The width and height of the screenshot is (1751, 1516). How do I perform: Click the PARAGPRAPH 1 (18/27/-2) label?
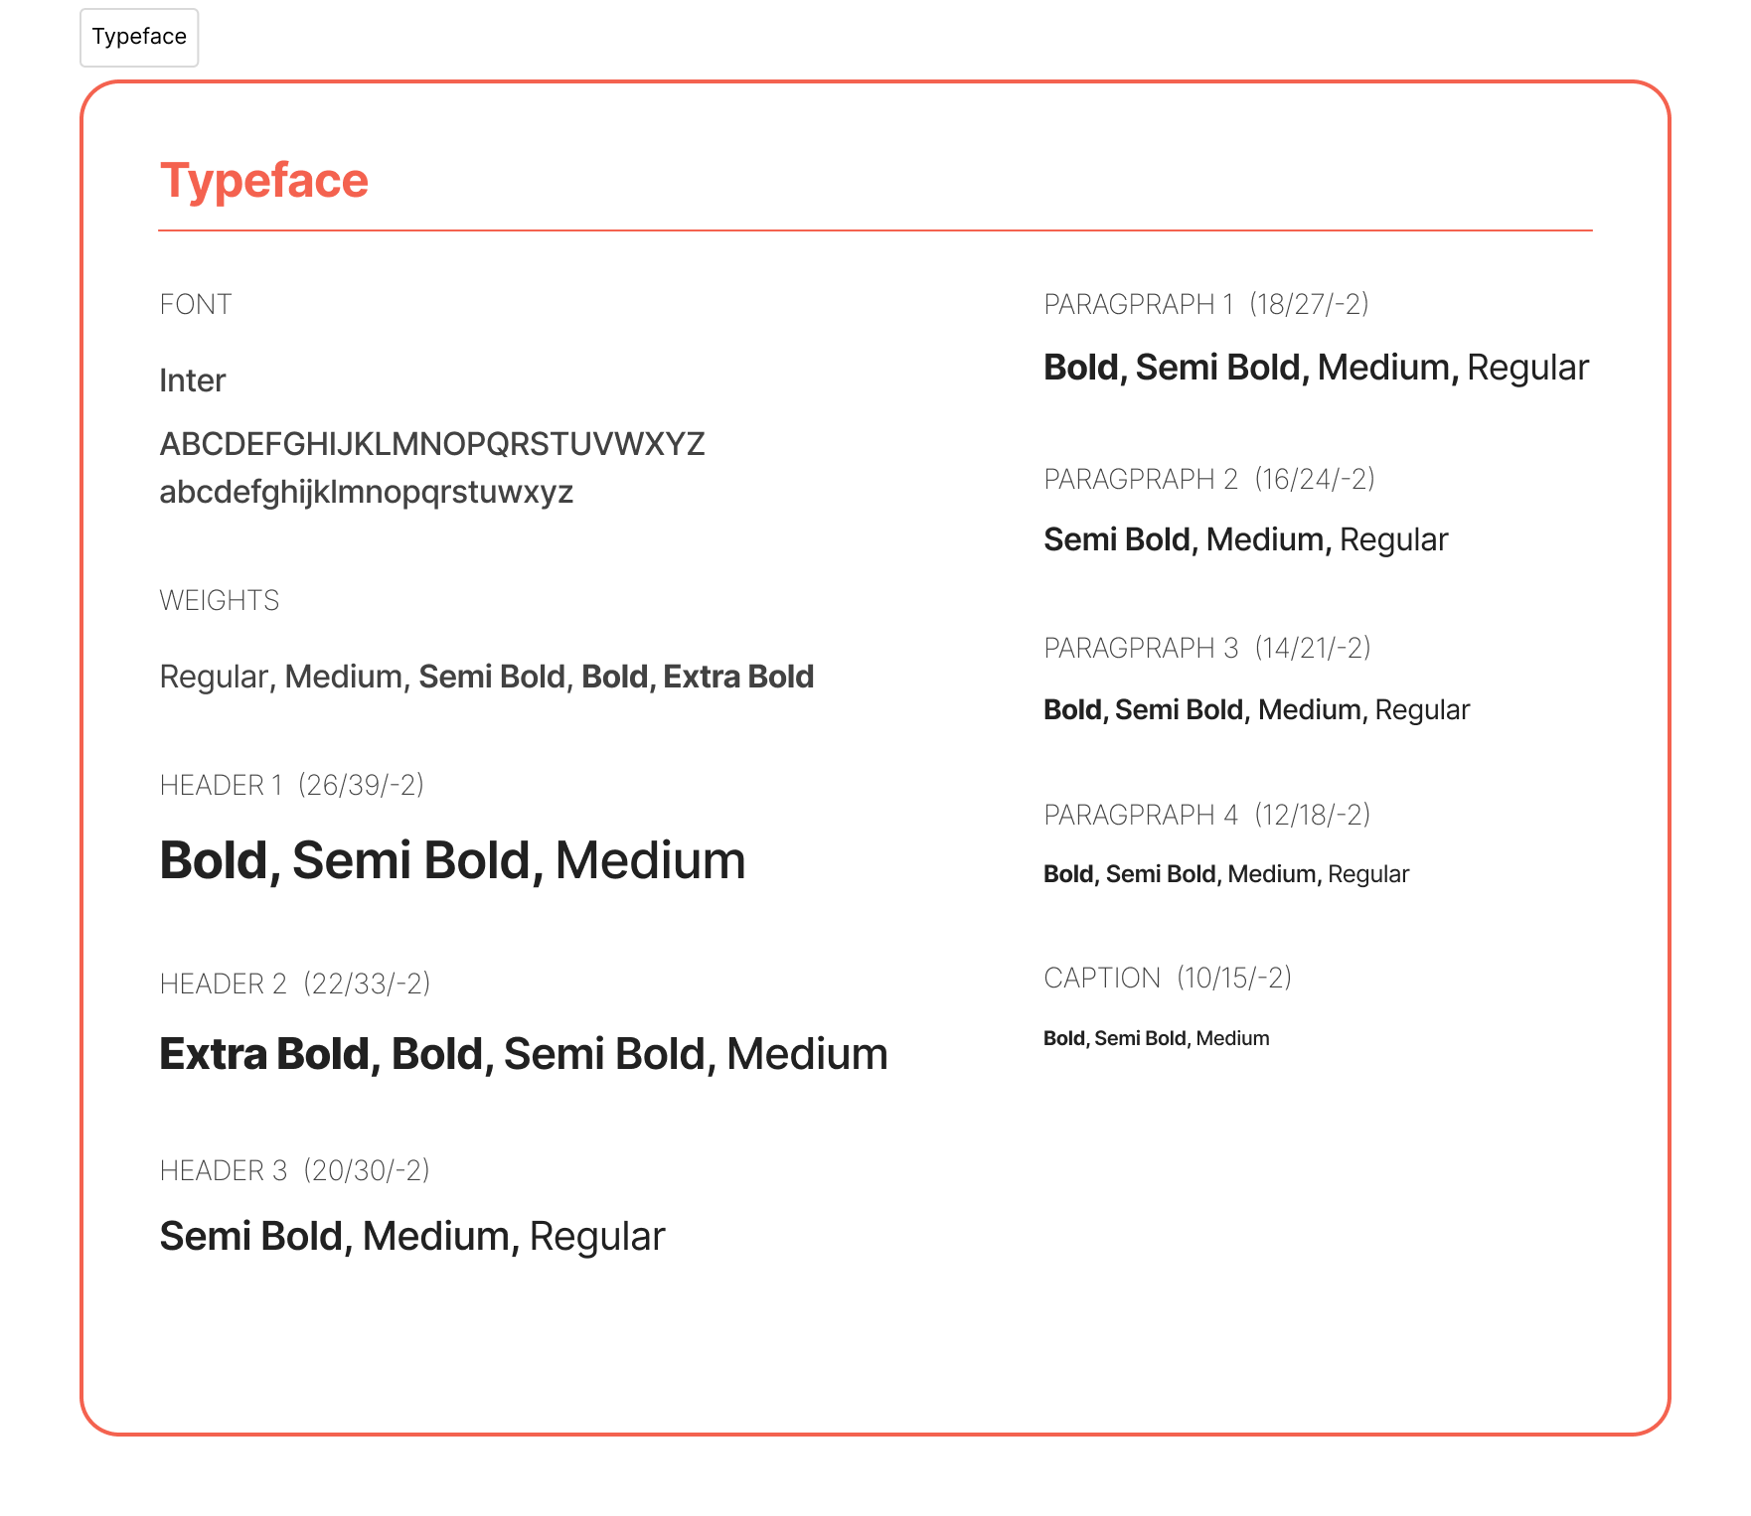click(x=1206, y=304)
